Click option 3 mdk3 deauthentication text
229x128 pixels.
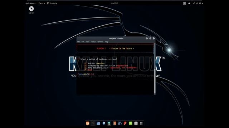coord(113,68)
